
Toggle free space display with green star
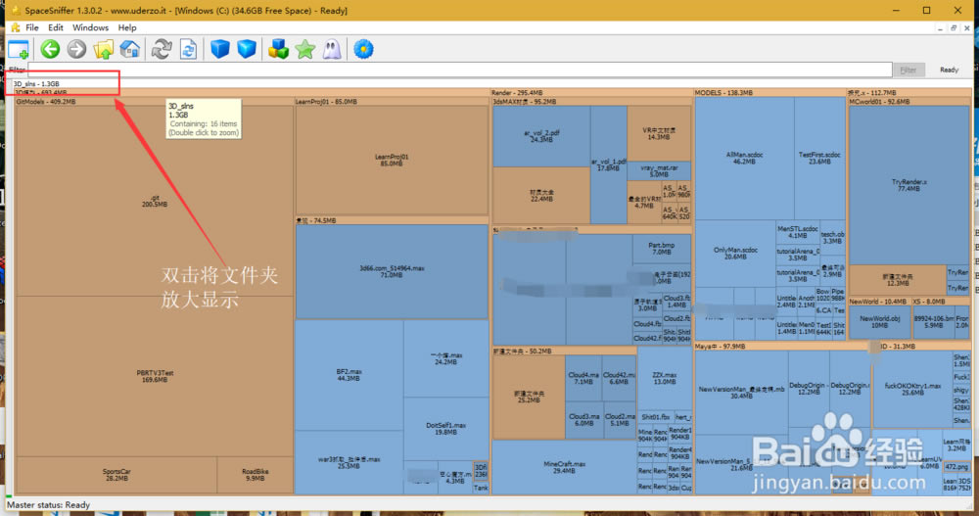305,49
